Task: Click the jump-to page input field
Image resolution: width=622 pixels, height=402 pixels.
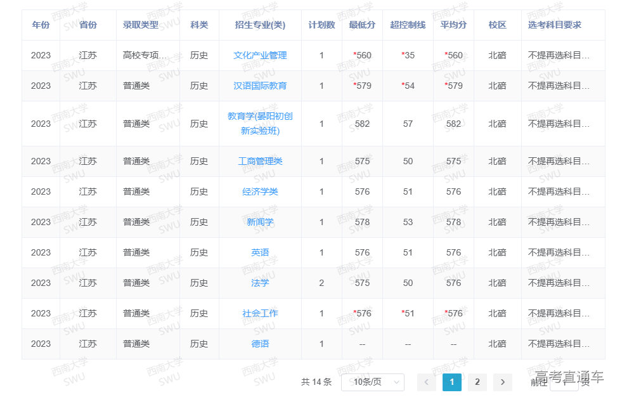Action: [563, 382]
